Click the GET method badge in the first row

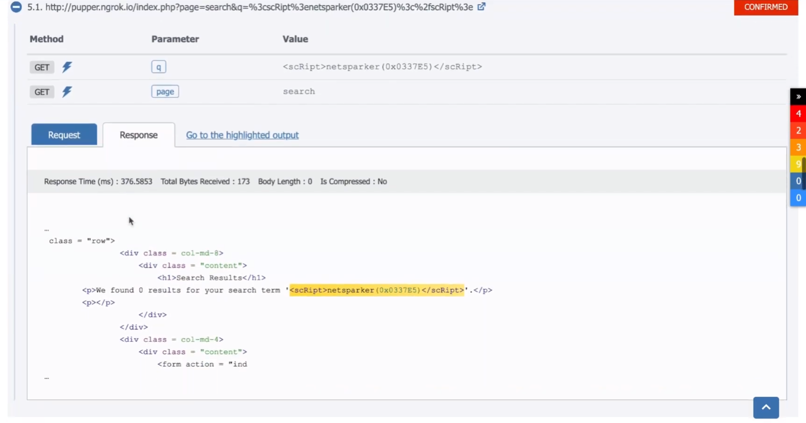tap(42, 67)
